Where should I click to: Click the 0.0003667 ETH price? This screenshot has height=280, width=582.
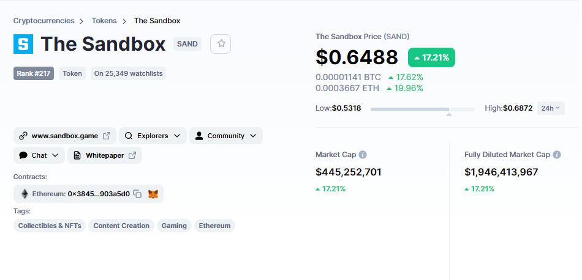[x=347, y=88]
